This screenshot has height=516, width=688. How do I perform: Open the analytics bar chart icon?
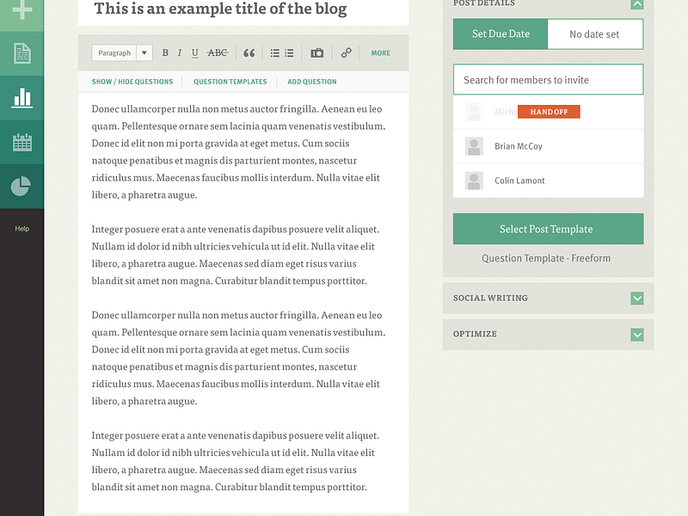pos(21,97)
